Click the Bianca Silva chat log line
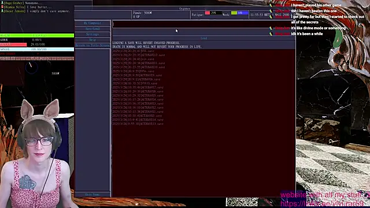The image size is (370, 208). click(27, 7)
